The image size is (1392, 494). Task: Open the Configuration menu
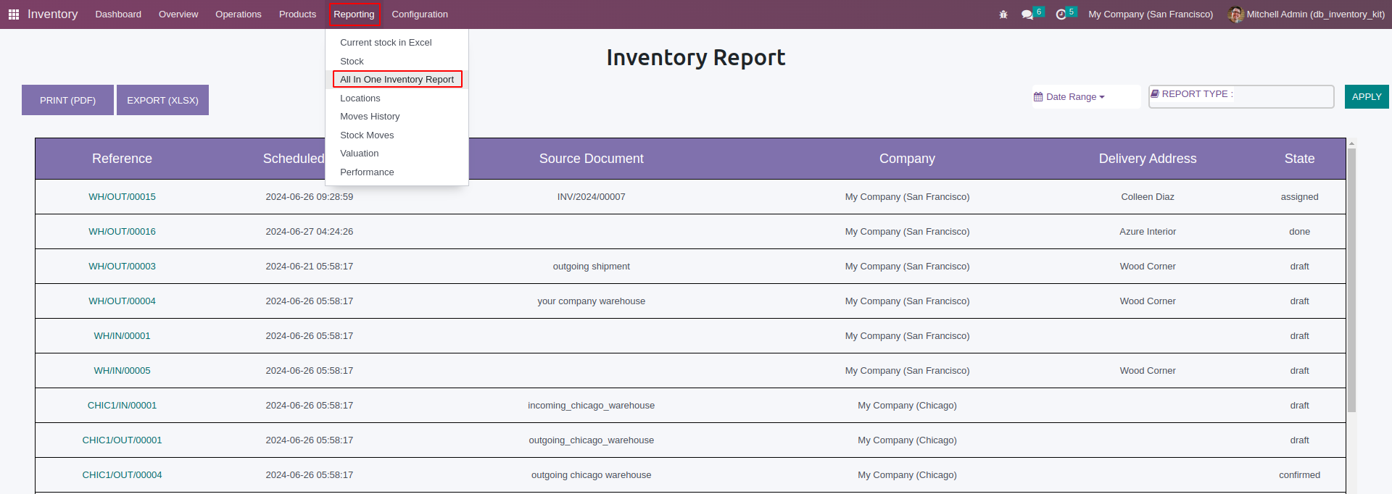click(420, 14)
